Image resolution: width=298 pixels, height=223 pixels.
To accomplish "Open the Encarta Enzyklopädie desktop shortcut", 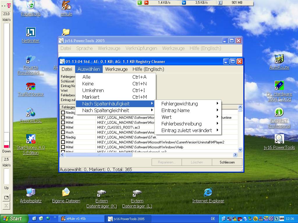I will click(x=31, y=65).
